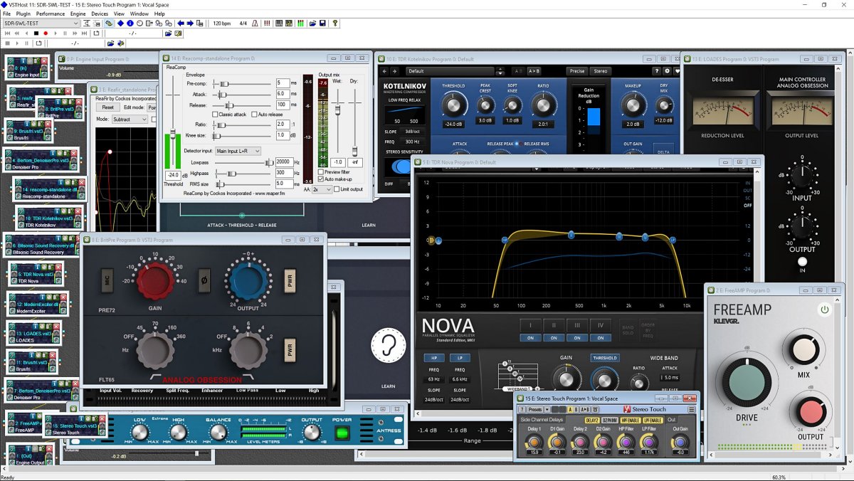Viewport: 854px width, 481px height.
Task: Click the red Record transport button
Action: pos(46,33)
